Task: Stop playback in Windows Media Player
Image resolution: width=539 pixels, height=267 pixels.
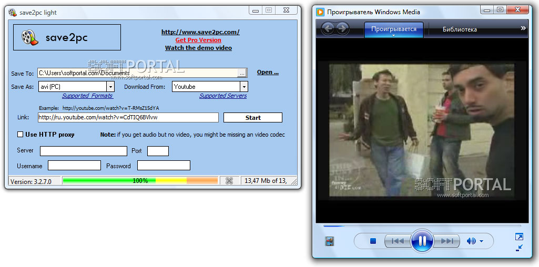Action: click(373, 241)
